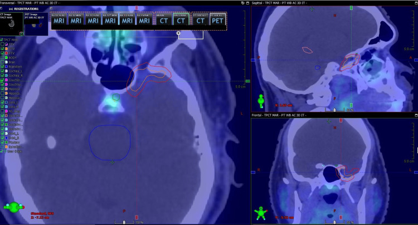
Task: Toggle Pituitary structure checkbox
Action: coord(2,142)
